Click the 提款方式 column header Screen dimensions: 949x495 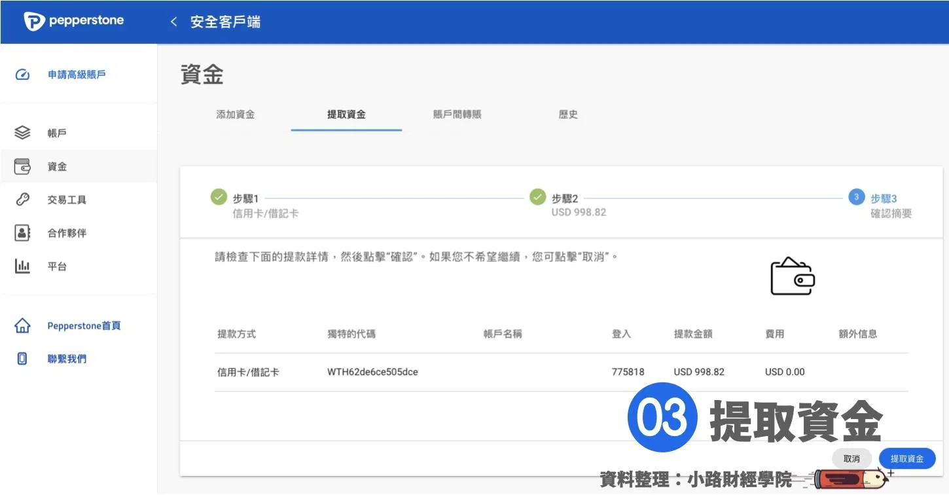236,334
